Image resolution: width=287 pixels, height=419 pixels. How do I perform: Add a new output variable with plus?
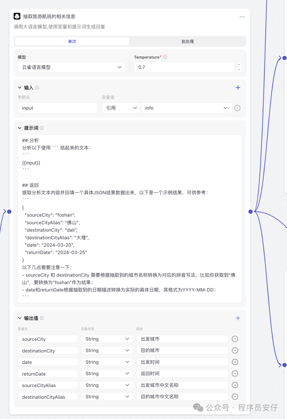point(238,318)
